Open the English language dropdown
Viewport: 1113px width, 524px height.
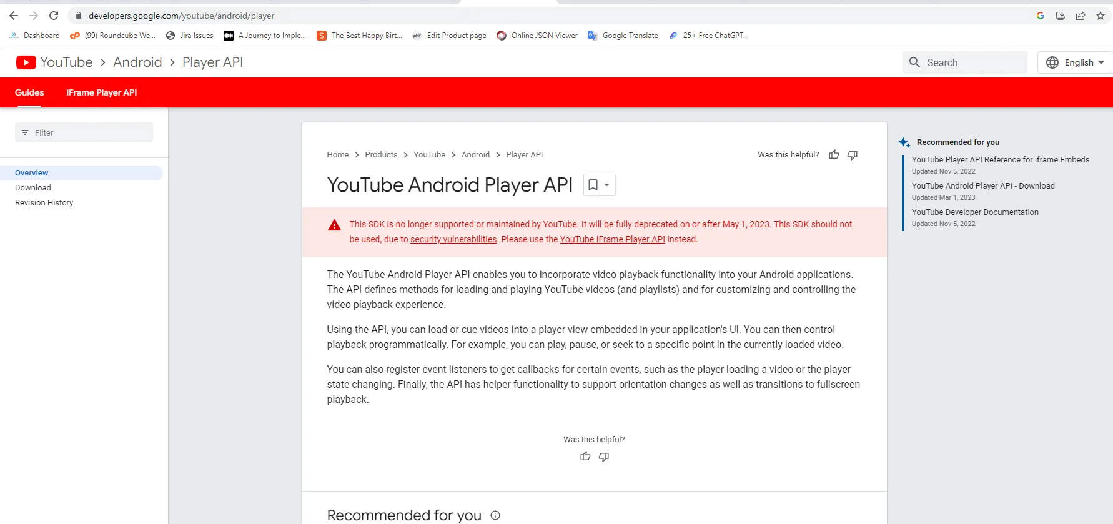pos(1075,62)
